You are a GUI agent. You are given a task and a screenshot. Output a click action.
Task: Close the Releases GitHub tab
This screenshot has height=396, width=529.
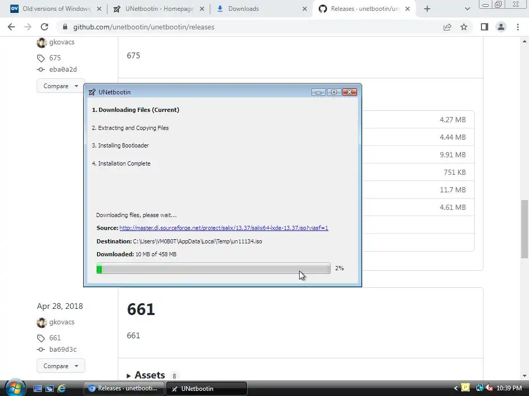408,9
